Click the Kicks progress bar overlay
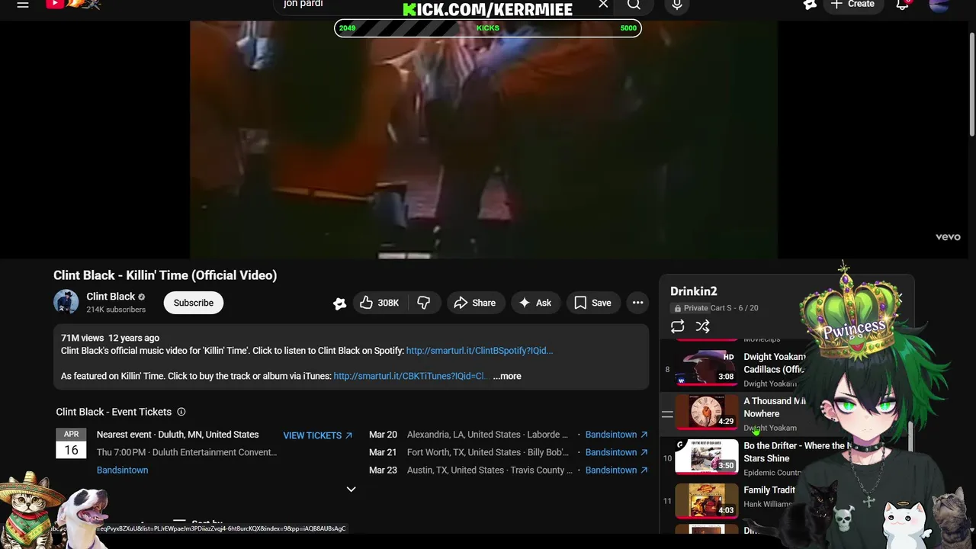The width and height of the screenshot is (976, 549). click(488, 28)
